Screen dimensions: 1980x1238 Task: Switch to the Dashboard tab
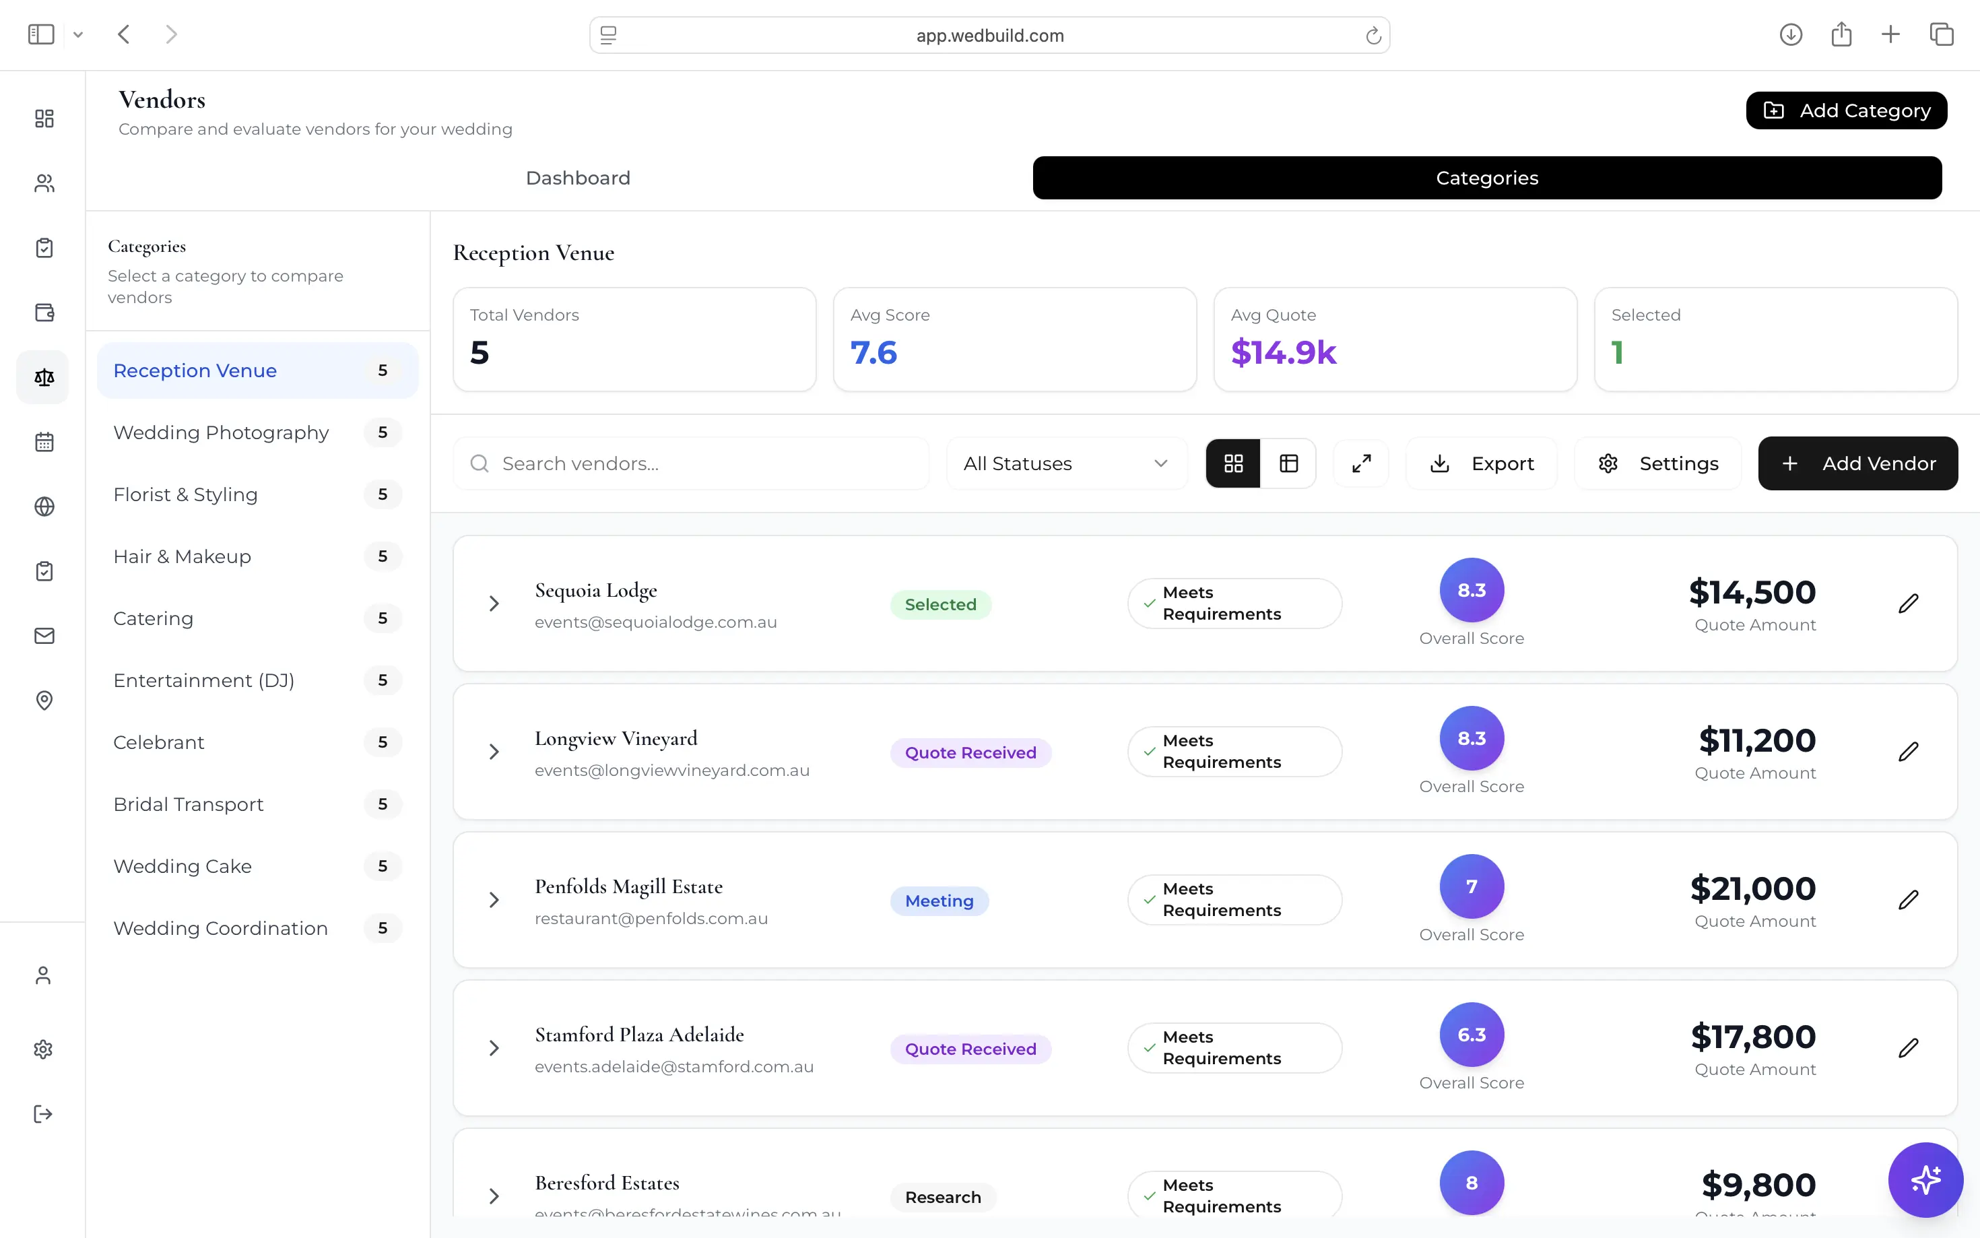click(x=578, y=178)
